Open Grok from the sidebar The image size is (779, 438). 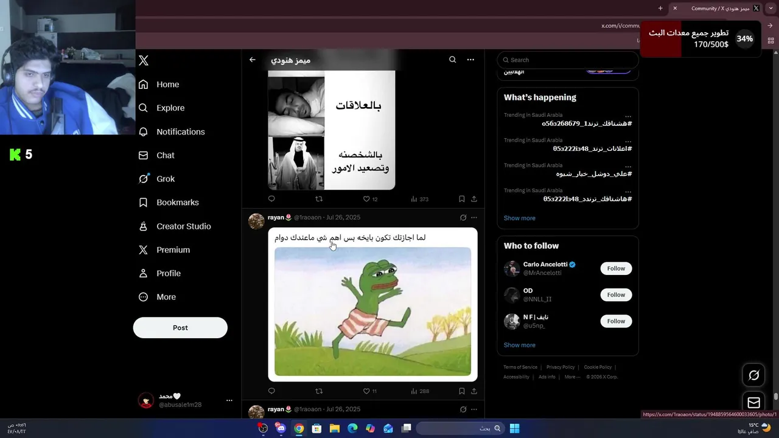[x=156, y=179]
